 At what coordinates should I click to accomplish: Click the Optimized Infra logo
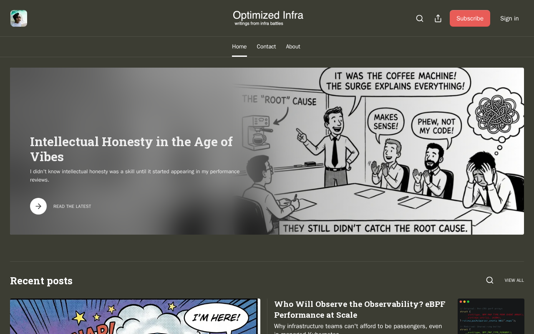268,18
